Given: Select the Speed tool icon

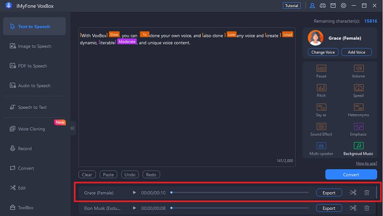Looking at the screenshot, I should point(358,87).
